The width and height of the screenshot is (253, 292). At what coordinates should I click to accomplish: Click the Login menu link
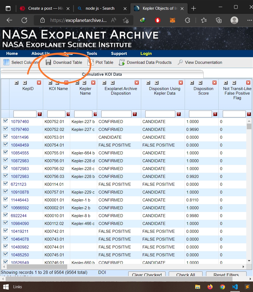pos(146,54)
